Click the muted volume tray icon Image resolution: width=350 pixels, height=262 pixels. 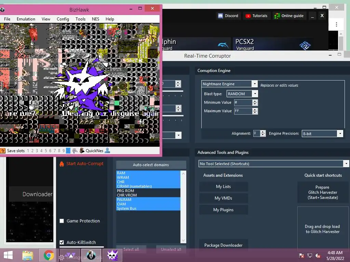tap(318, 256)
